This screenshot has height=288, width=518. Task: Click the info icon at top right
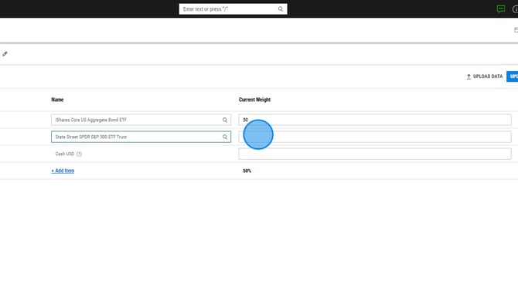point(516,9)
